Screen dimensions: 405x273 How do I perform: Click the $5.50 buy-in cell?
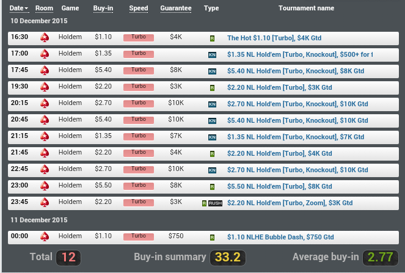(103, 186)
